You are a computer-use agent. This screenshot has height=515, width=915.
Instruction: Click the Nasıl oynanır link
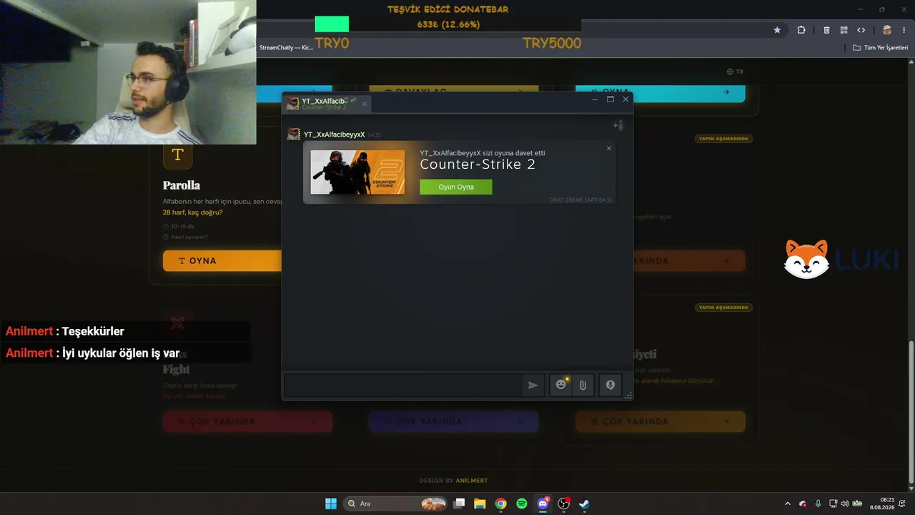tap(185, 237)
